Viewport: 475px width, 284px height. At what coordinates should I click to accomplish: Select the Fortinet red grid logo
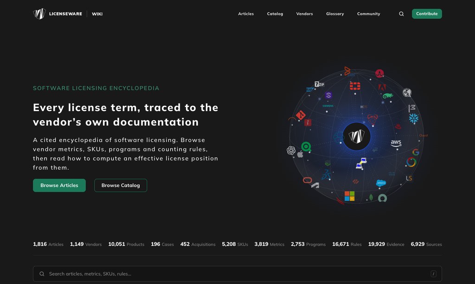click(x=355, y=86)
